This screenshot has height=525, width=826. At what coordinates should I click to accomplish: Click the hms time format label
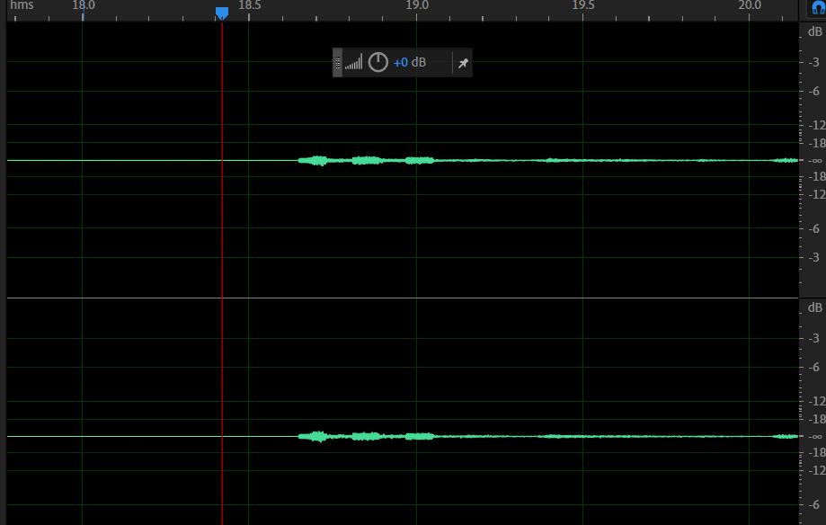[x=23, y=5]
